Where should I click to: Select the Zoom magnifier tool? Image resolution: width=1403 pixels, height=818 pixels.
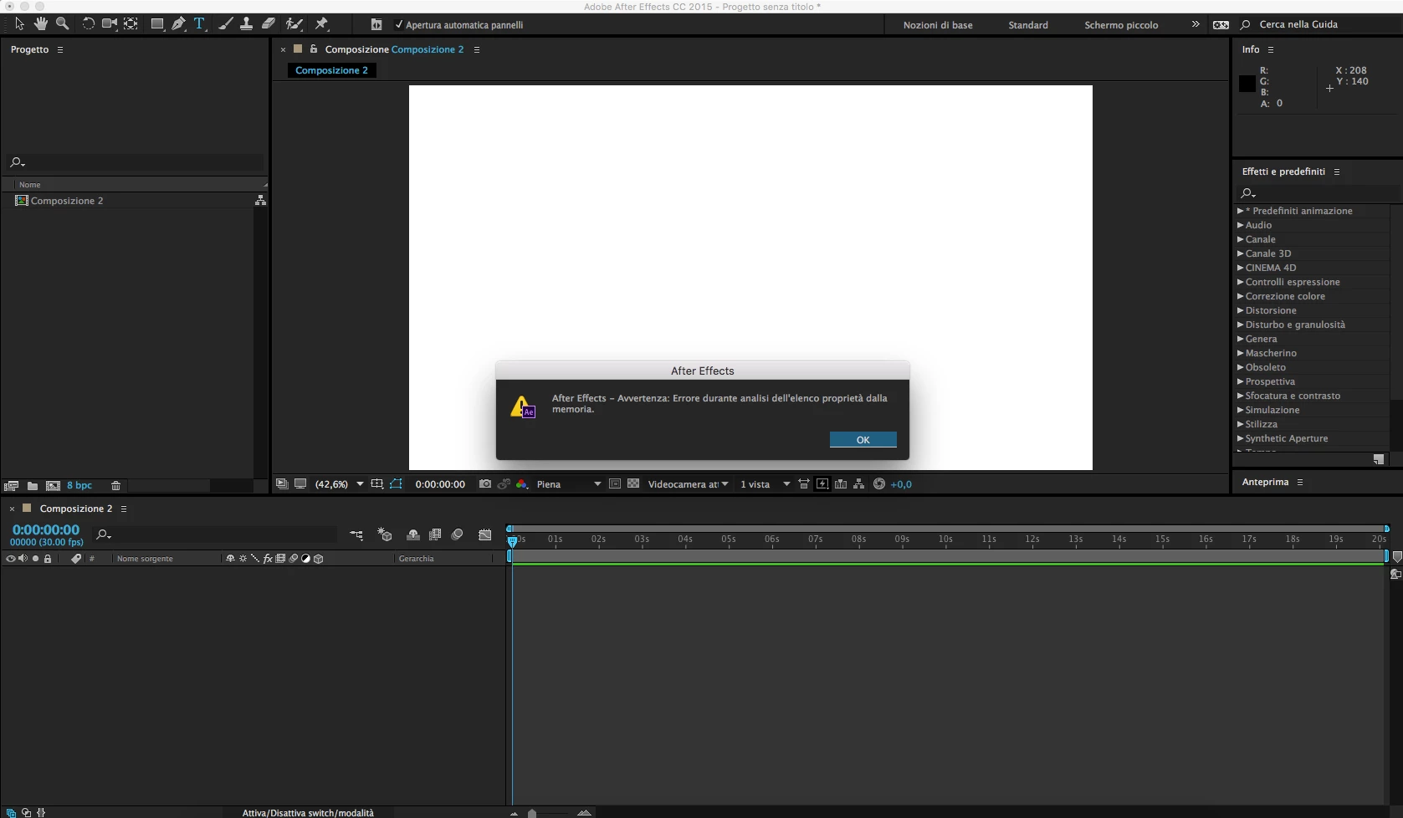coord(62,24)
